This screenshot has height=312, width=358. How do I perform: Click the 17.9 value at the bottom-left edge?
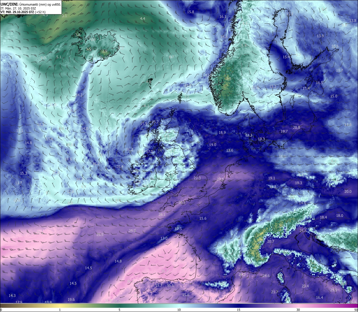point(19,302)
